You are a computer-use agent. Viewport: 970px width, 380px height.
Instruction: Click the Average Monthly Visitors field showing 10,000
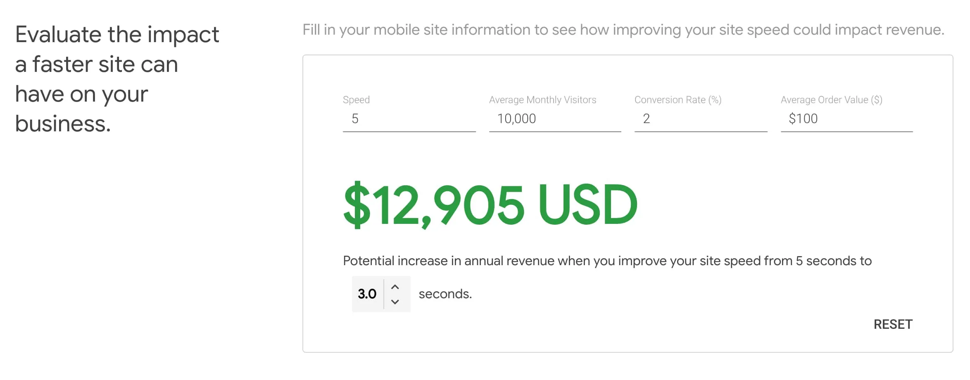click(555, 119)
